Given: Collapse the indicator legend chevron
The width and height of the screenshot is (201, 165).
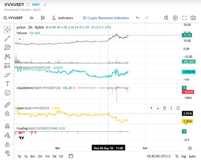Looking at the screenshot, I should point(20,39).
